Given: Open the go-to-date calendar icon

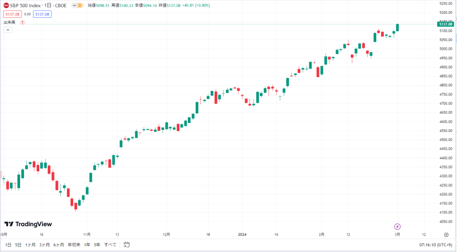Looking at the screenshot, I should pos(126,245).
